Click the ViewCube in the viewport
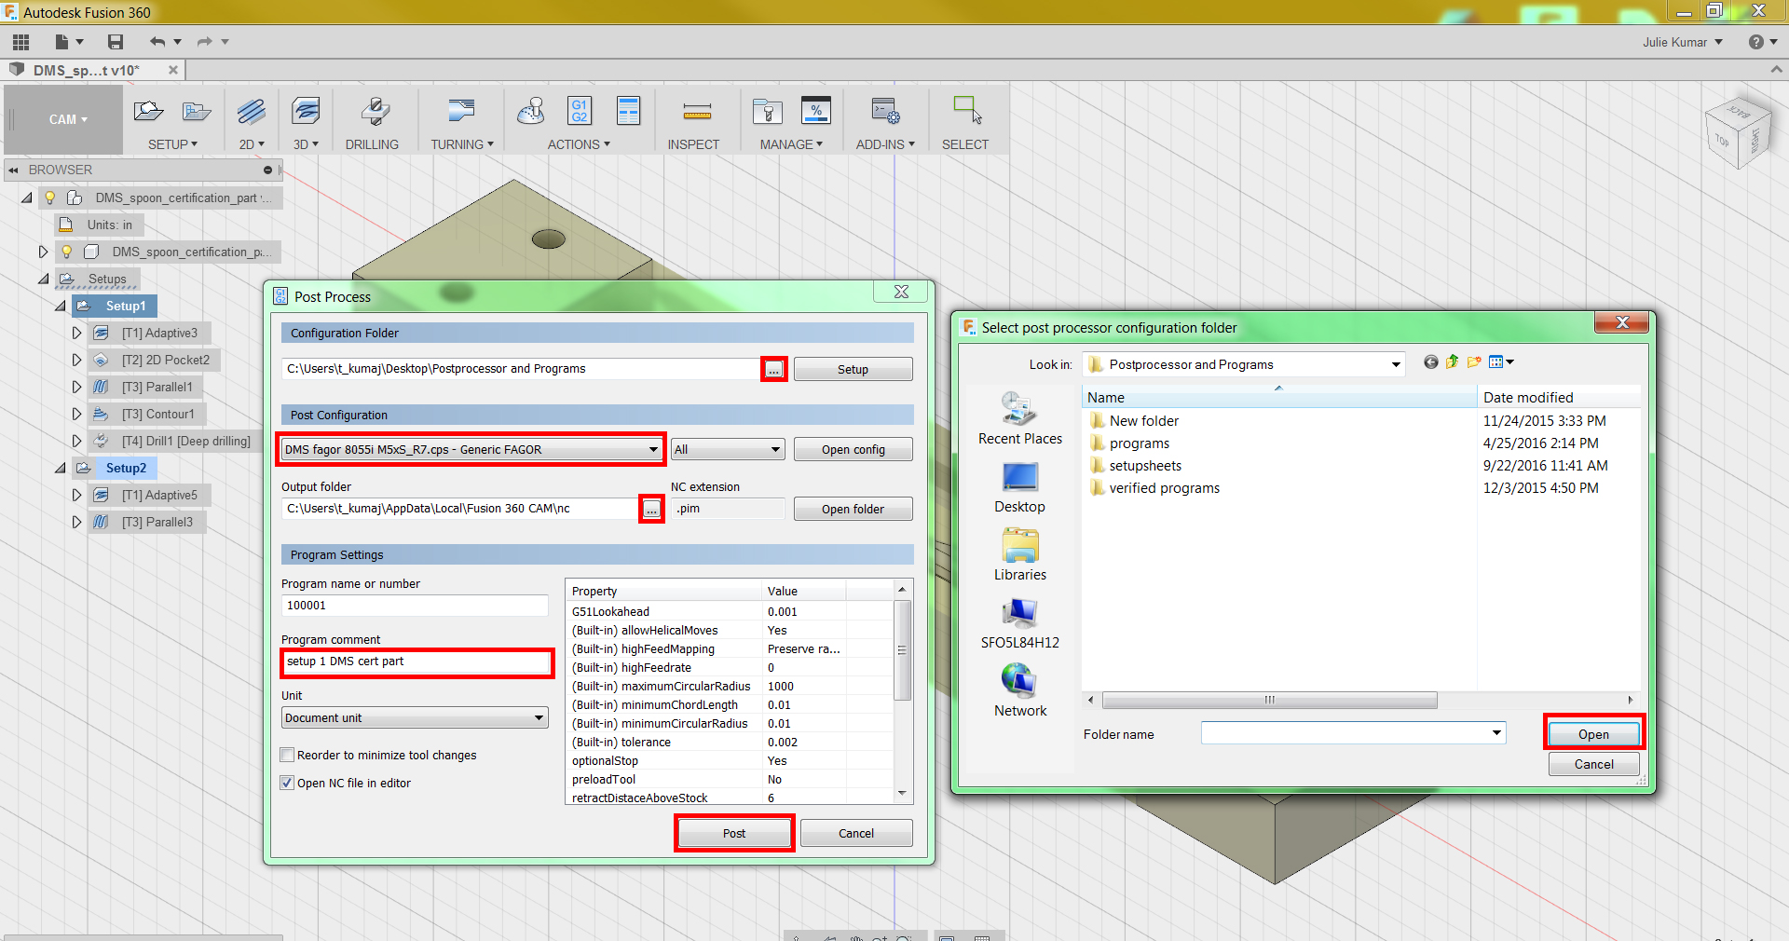 coord(1738,132)
